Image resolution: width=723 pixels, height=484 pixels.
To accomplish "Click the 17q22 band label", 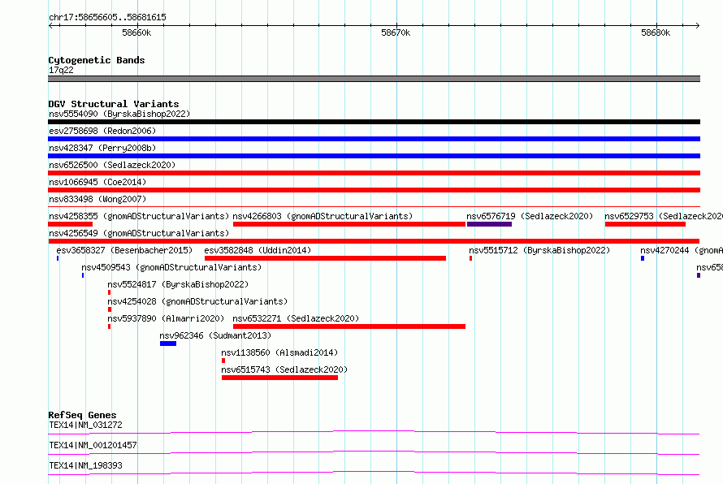I will click(x=61, y=70).
